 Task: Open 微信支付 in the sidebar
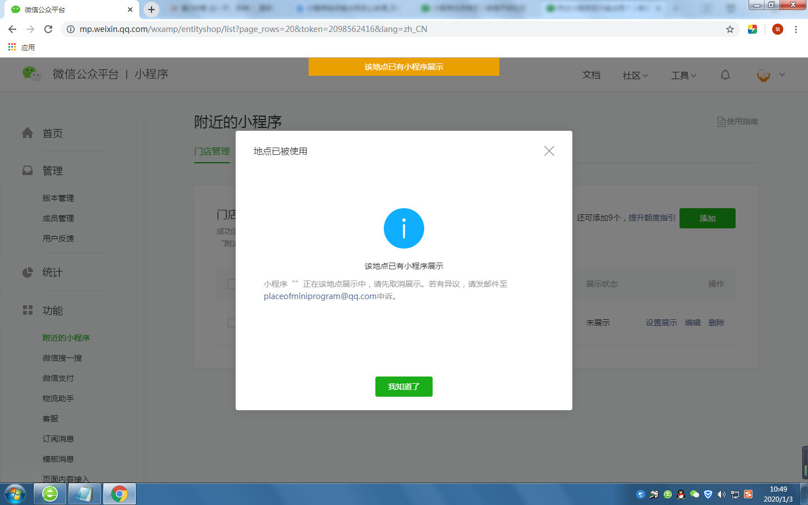tap(58, 378)
